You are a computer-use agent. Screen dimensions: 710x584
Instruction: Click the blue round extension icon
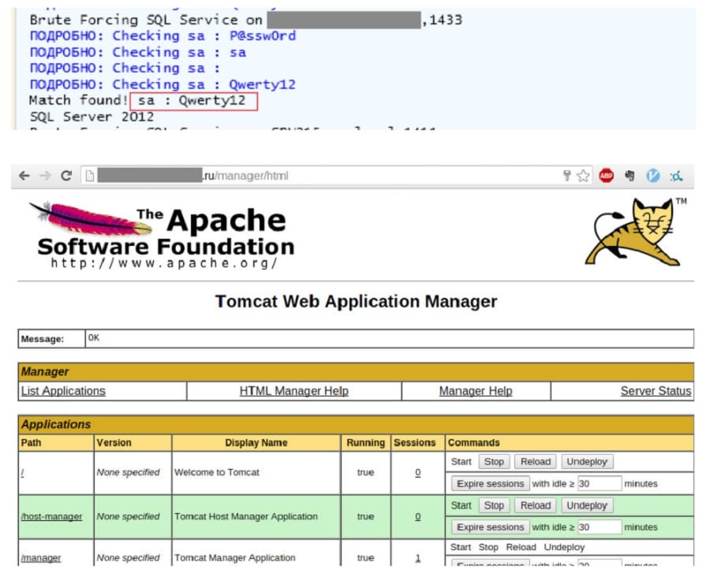point(653,176)
